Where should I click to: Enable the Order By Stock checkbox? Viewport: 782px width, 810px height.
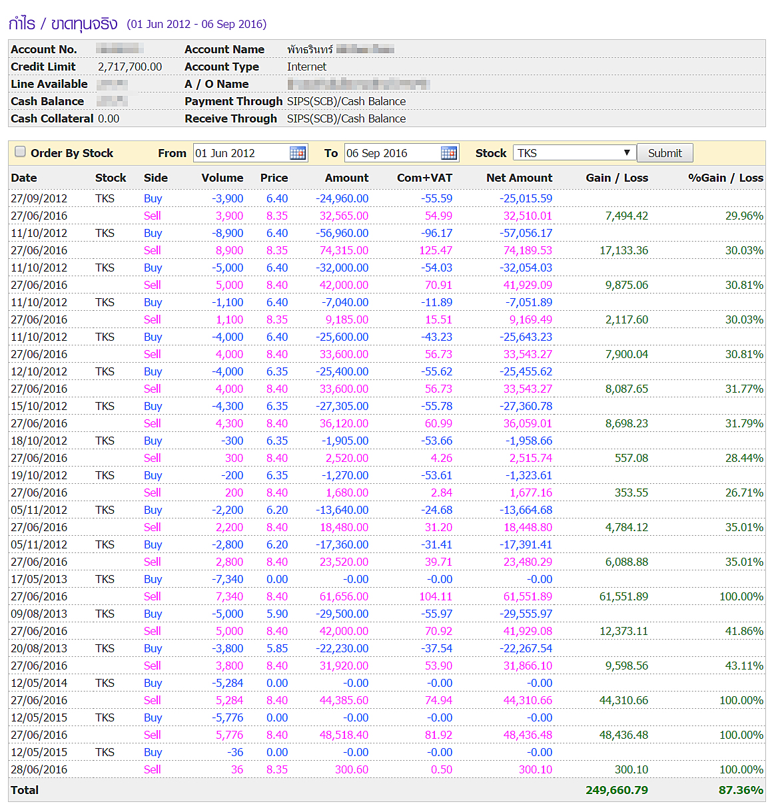coord(20,152)
